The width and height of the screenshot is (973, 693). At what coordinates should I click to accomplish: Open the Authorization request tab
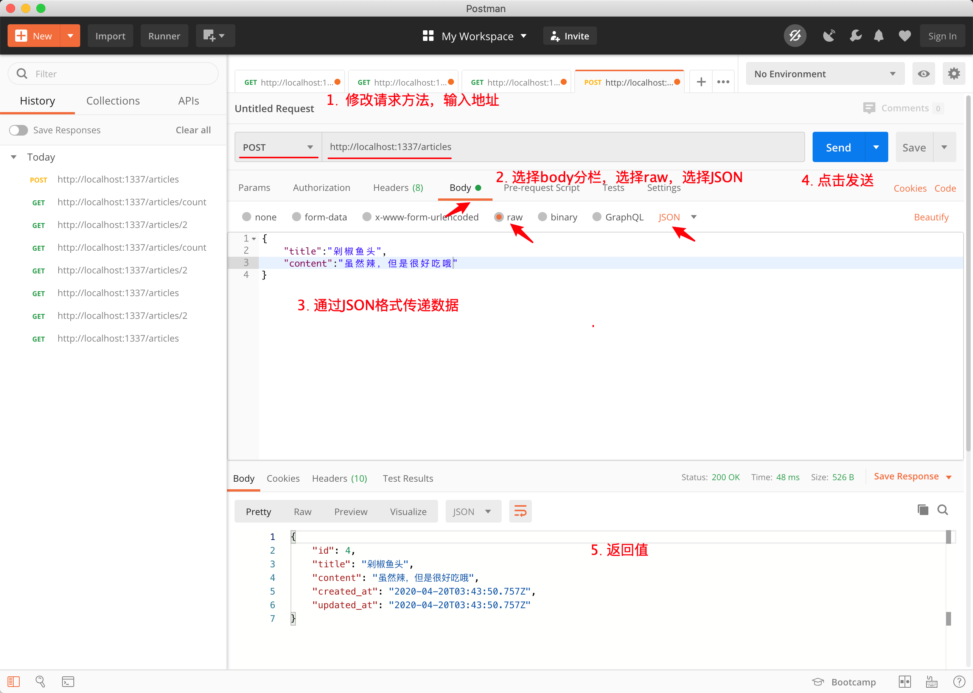(x=321, y=188)
